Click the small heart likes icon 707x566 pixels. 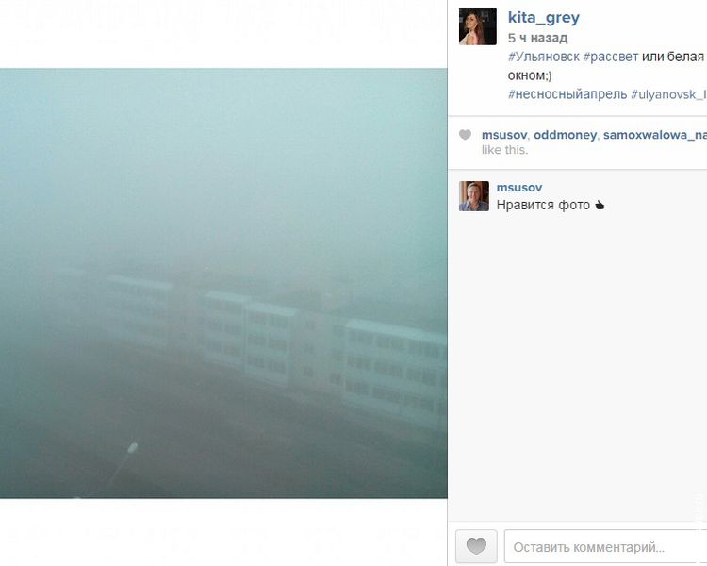click(x=465, y=135)
